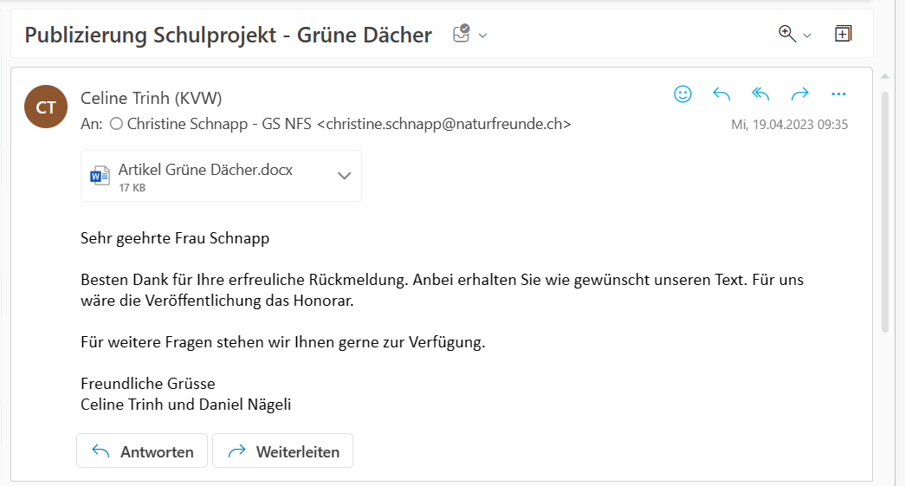Click the category tag icon beside the subject
Image resolution: width=905 pixels, height=486 pixels.
(462, 34)
